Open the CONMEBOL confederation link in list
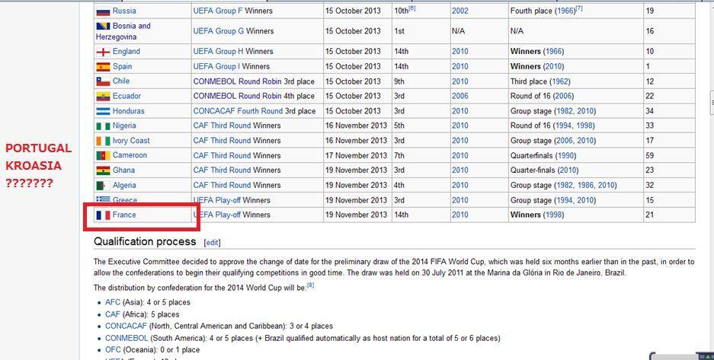This screenshot has width=714, height=360. (126, 338)
